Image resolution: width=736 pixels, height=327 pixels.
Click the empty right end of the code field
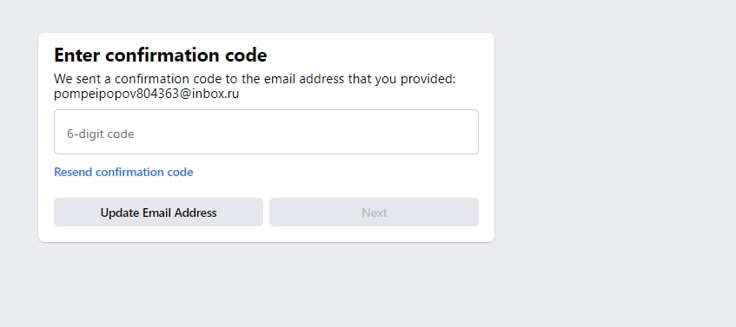(x=446, y=132)
